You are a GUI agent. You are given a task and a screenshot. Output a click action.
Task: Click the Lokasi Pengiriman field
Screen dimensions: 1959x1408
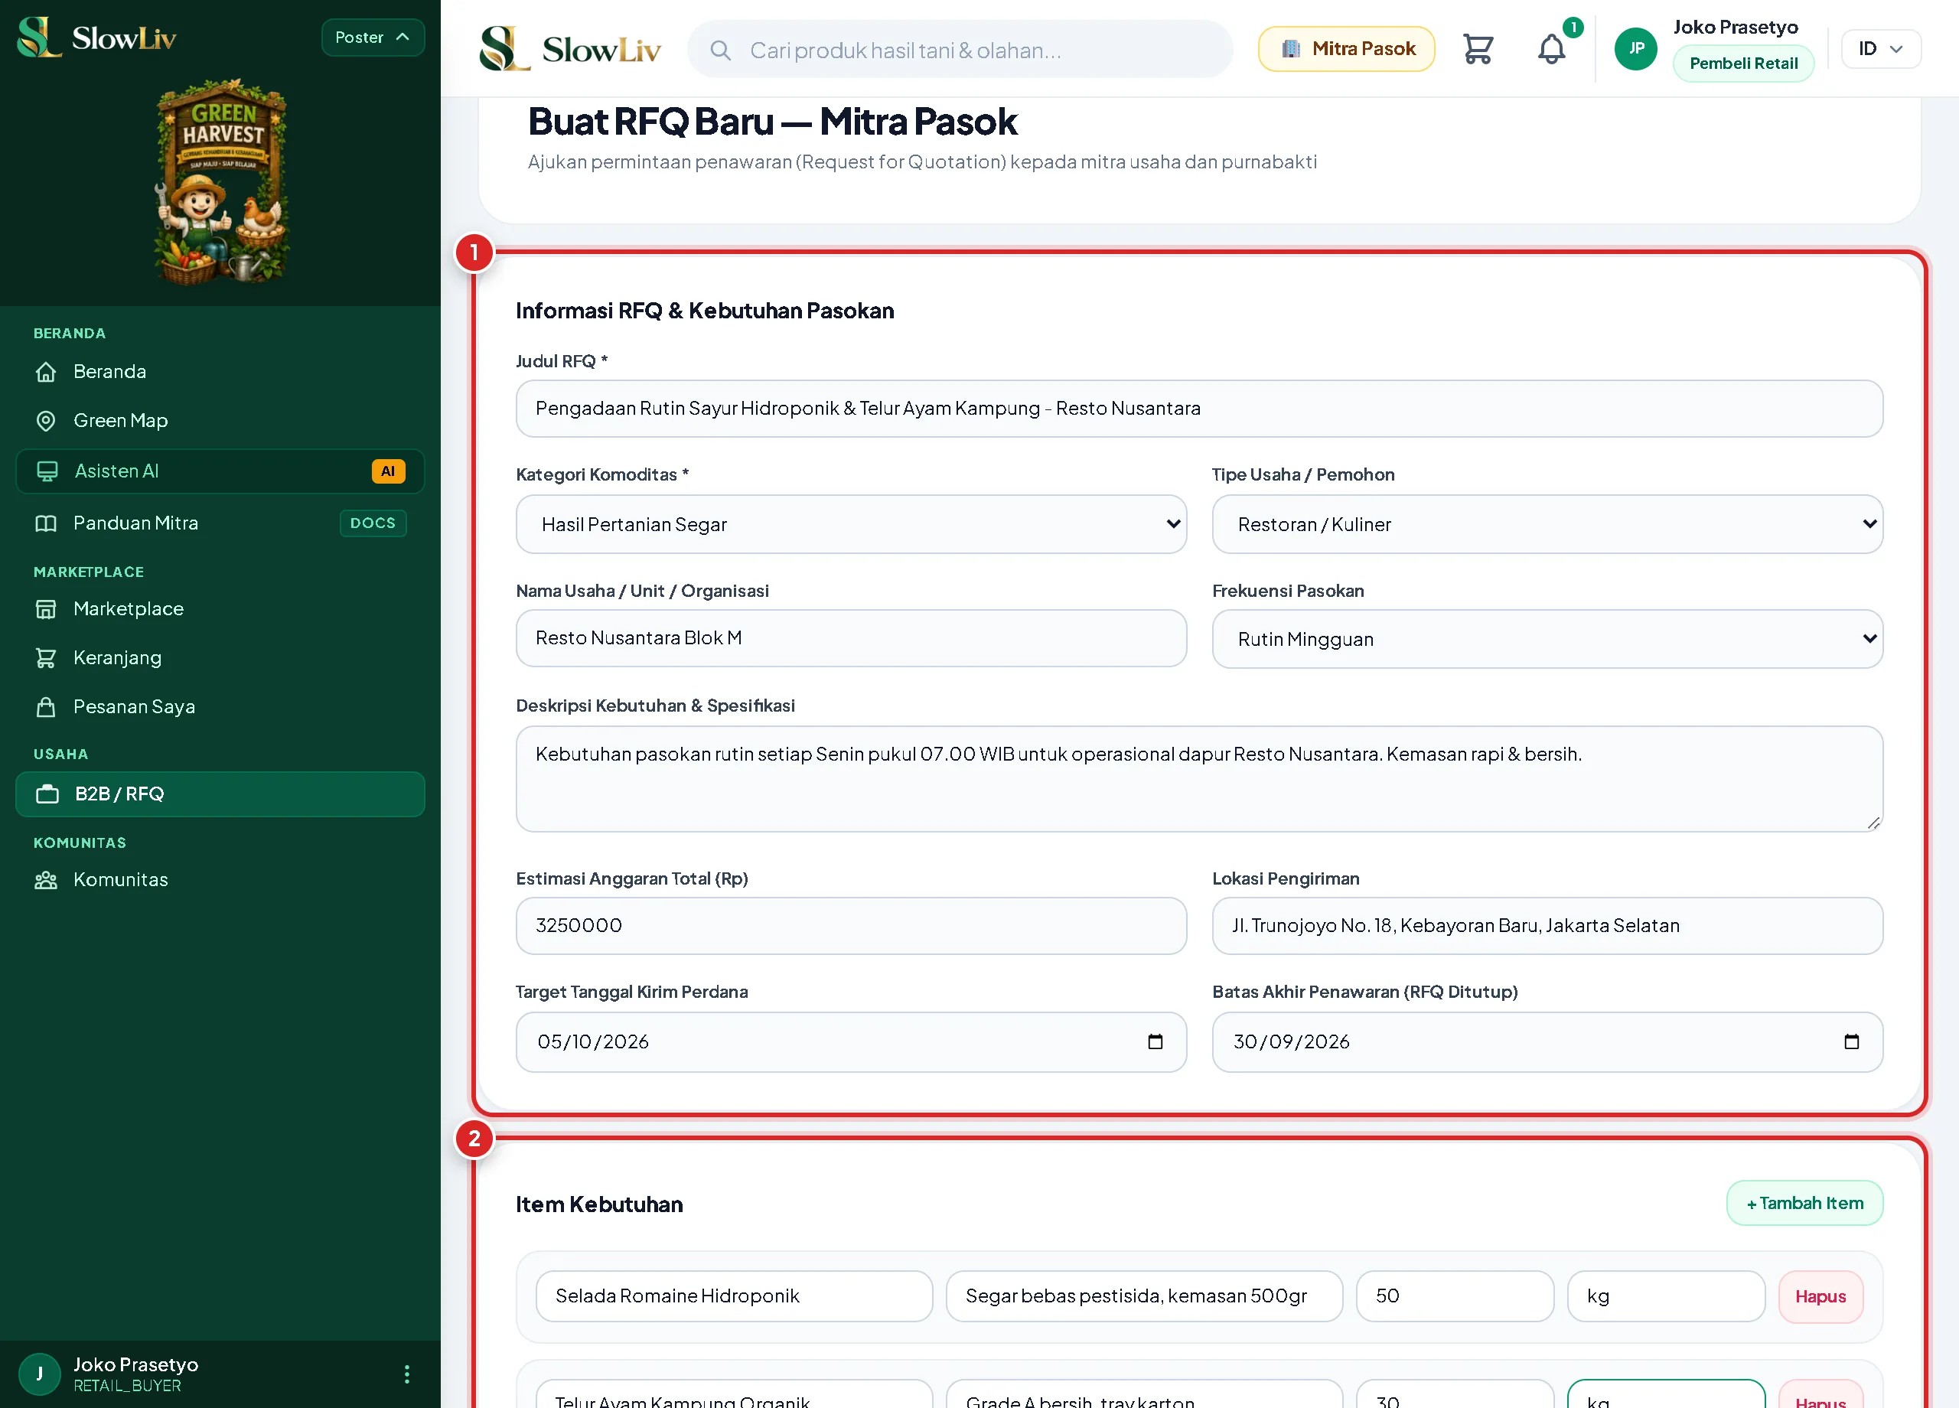[1547, 926]
